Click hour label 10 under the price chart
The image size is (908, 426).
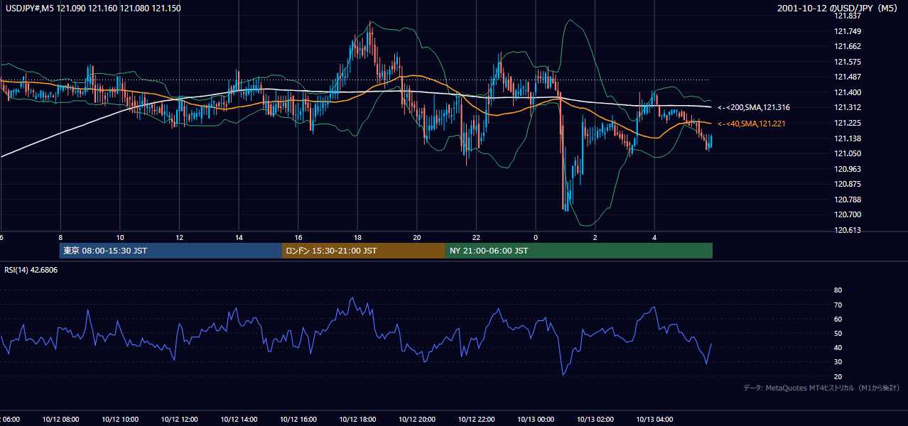120,237
